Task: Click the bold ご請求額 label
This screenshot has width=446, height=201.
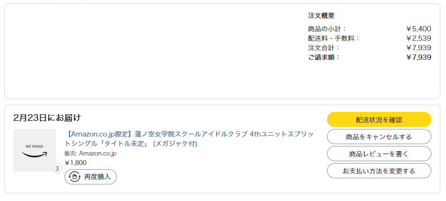Action: 324,57
